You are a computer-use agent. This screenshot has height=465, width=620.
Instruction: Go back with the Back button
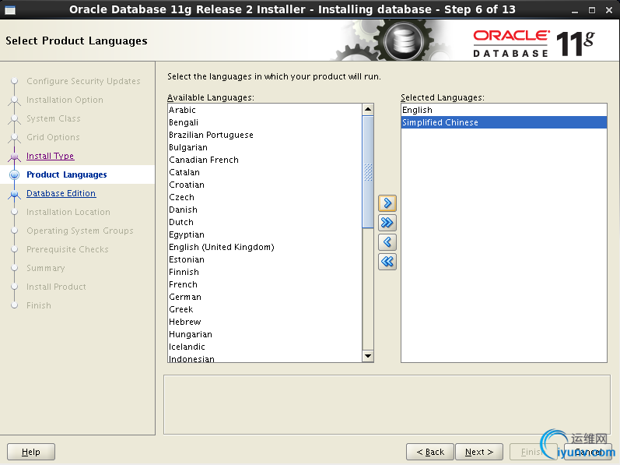(x=430, y=452)
